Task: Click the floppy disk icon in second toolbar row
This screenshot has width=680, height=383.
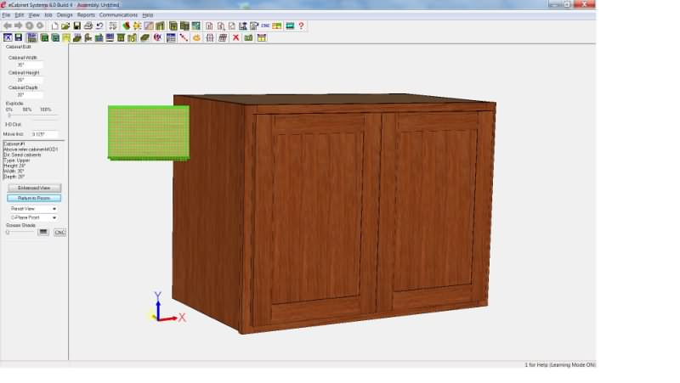Action: pos(18,37)
